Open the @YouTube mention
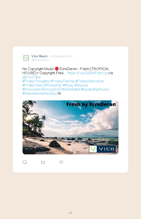Image resolution: width=141 pixels, height=219 pixels. point(31,77)
